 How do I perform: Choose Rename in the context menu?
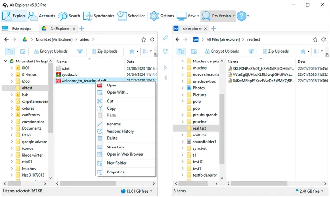point(126,124)
